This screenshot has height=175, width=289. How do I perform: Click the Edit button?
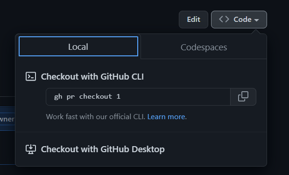[194, 20]
